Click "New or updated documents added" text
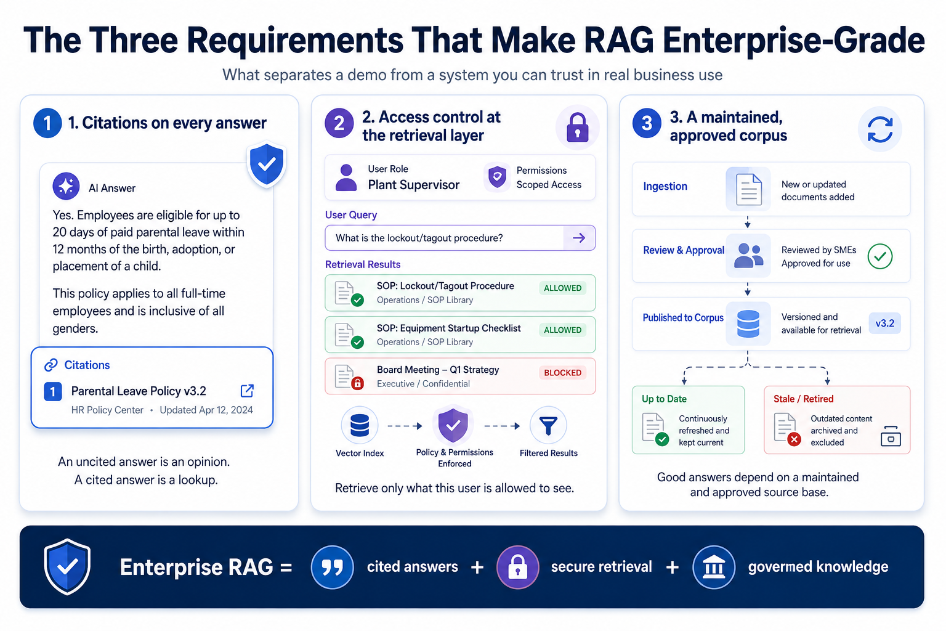The height and width of the screenshot is (631, 946). point(818,190)
